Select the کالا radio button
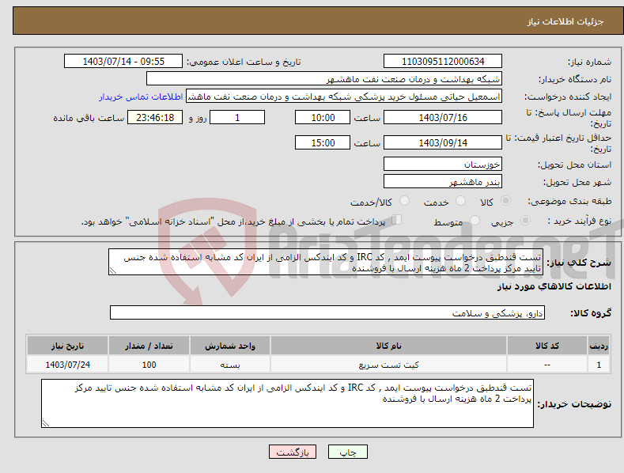This screenshot has height=473, width=624. [x=505, y=201]
